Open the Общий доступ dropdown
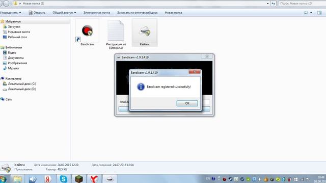Screen dimensions: 326x183 [64, 13]
